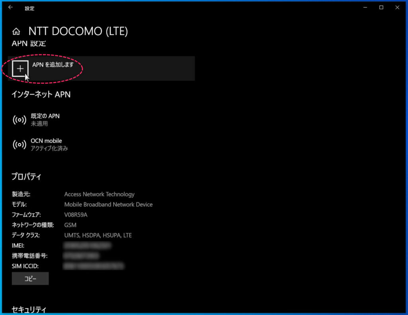Image resolution: width=408 pixels, height=315 pixels.
Task: Click the data class value "UMTS, HSDPA, HSUPA, LTE"
Action: click(x=98, y=236)
